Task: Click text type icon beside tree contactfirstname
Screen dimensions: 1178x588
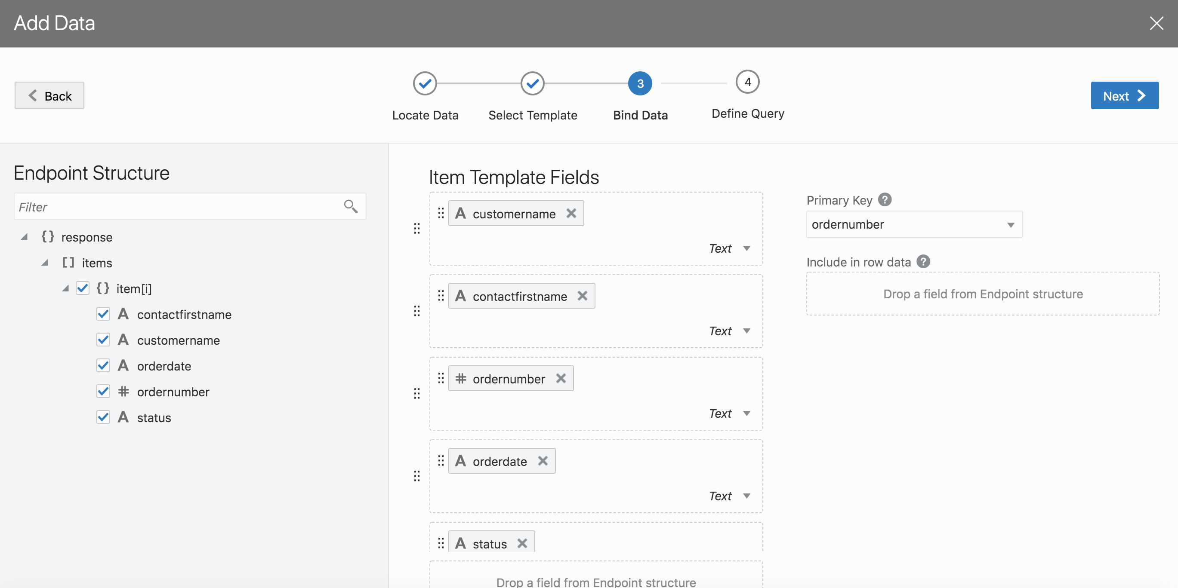Action: (123, 314)
